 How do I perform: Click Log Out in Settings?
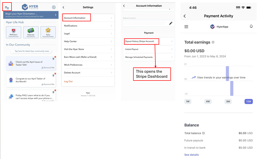(68, 82)
